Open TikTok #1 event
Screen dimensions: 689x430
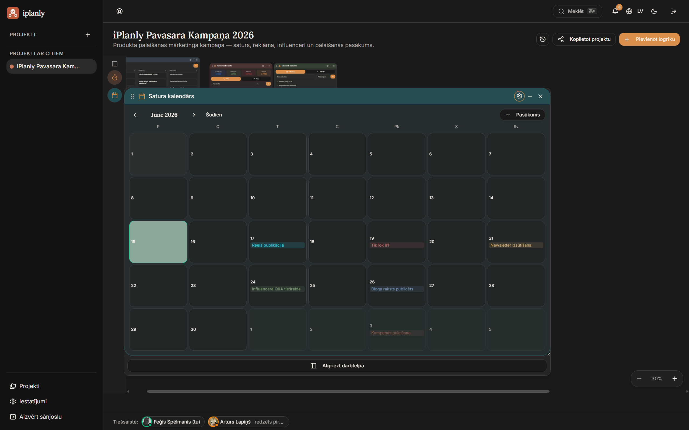pos(397,245)
